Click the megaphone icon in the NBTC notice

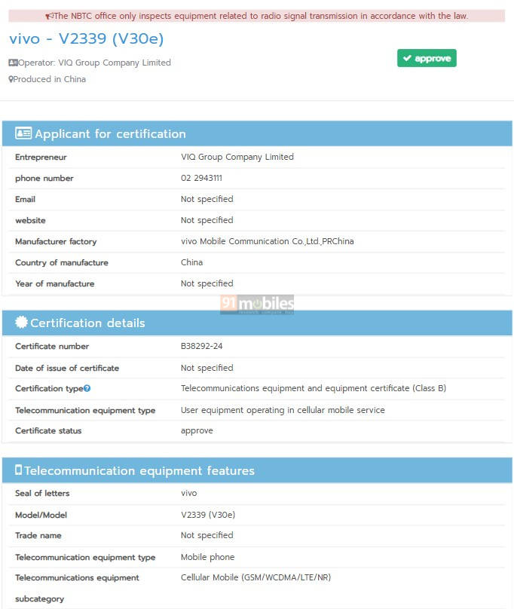click(49, 16)
